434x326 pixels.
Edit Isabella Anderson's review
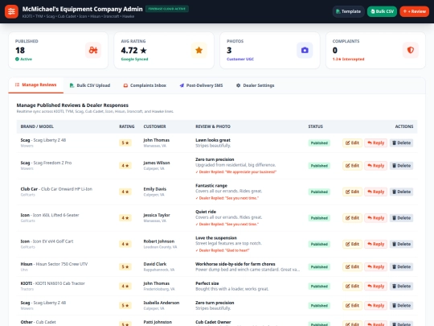pyautogui.click(x=352, y=306)
